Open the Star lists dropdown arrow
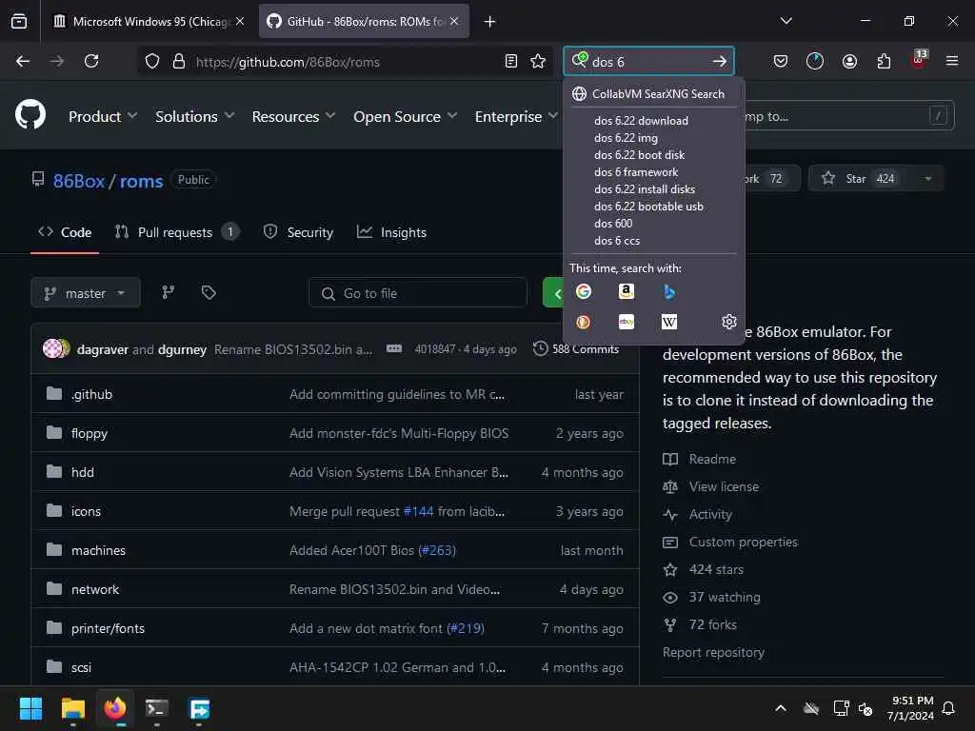 (x=927, y=178)
